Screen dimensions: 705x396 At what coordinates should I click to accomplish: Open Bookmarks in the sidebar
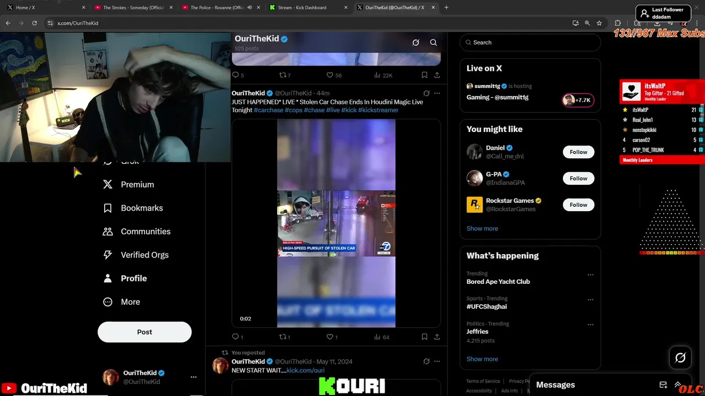(133, 208)
